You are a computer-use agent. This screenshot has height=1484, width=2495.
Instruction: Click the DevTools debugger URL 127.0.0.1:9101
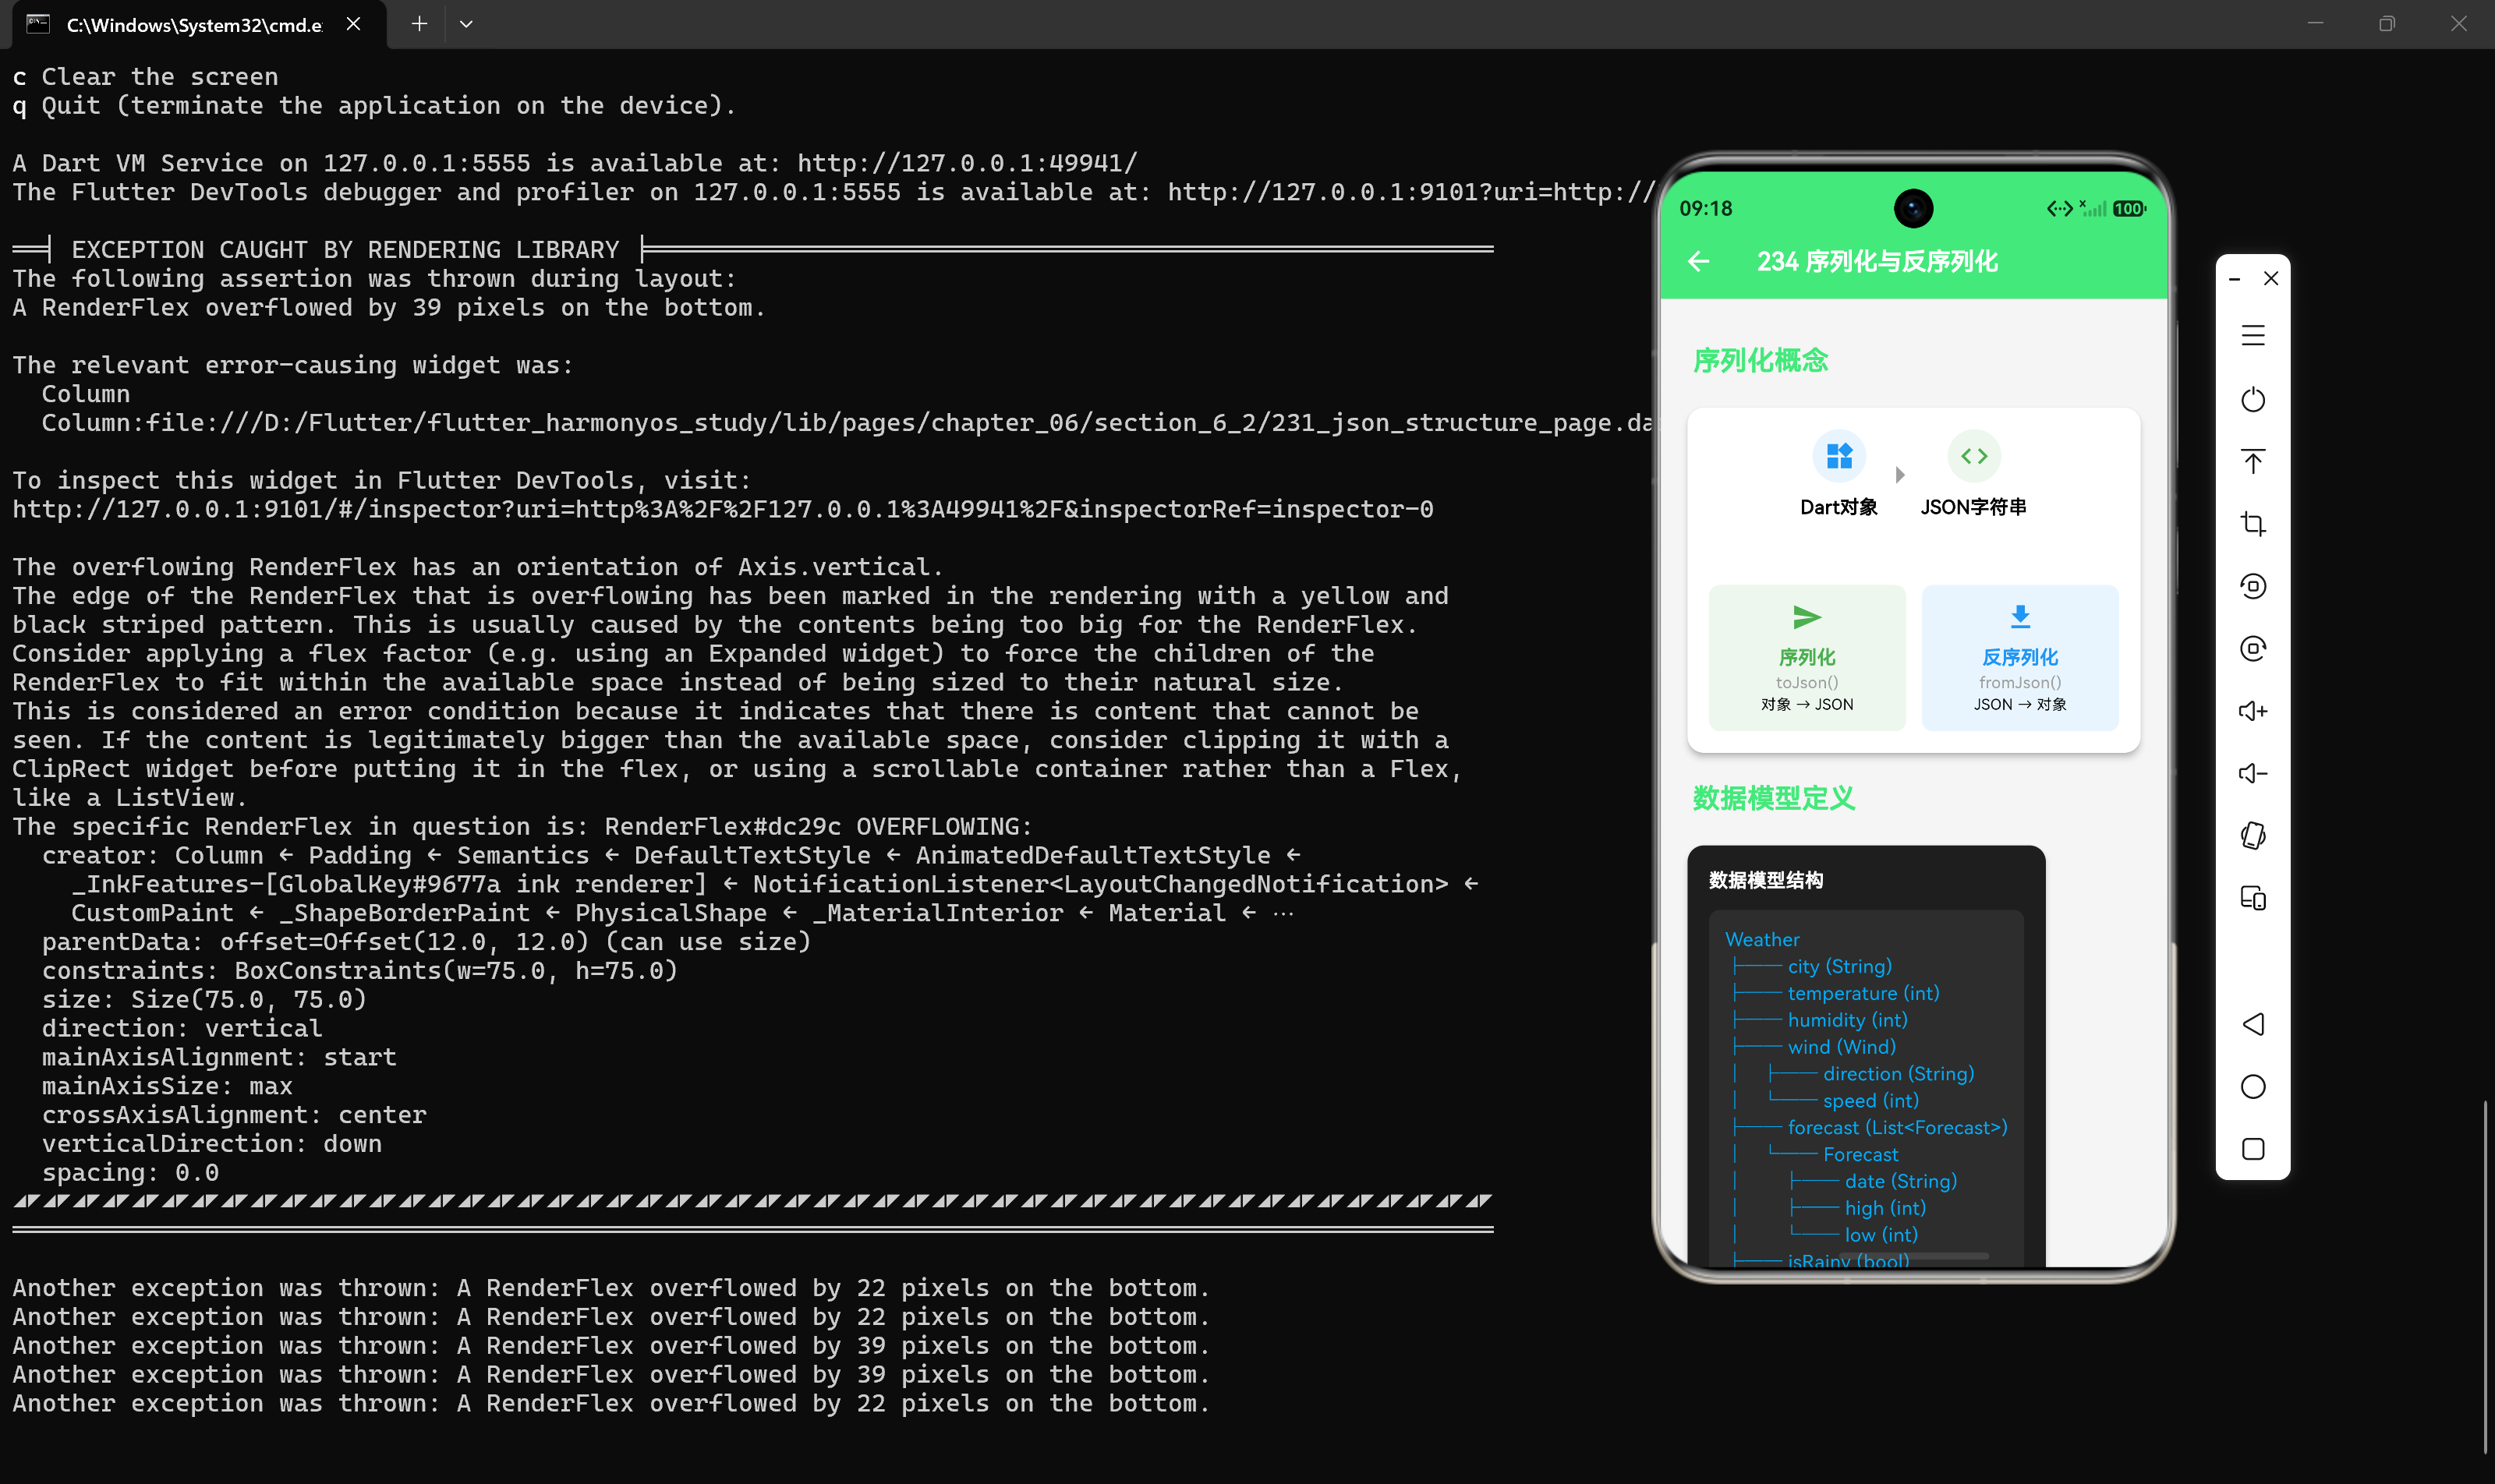1410,192
